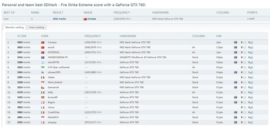Open the 3632 marks result in the top summary row
Image resolution: width=270 pixels, height=127 pixels.
click(x=59, y=19)
